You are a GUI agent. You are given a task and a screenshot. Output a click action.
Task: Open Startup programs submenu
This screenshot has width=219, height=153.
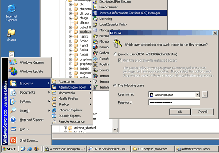coord(72,105)
